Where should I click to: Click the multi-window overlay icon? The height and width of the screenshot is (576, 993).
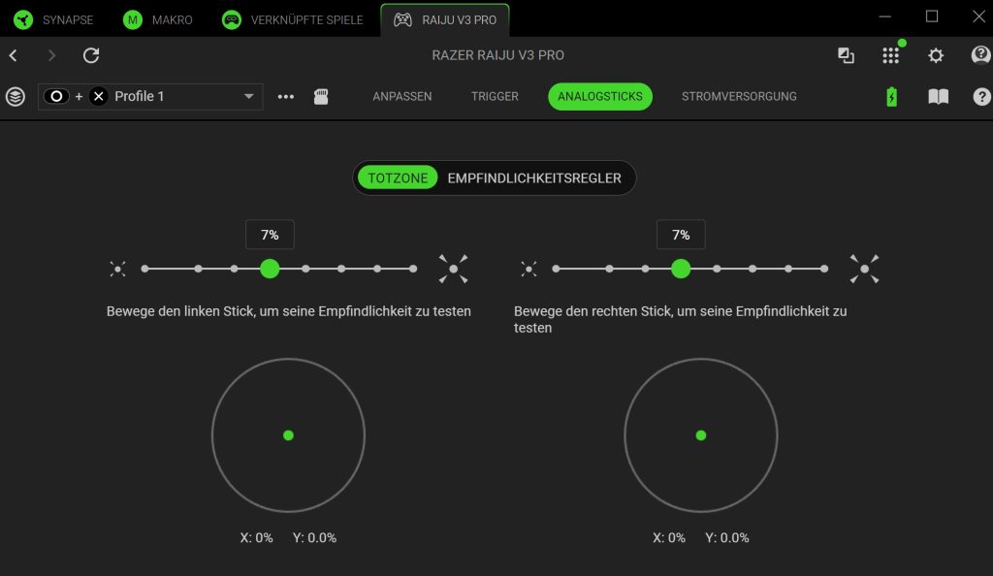[846, 55]
